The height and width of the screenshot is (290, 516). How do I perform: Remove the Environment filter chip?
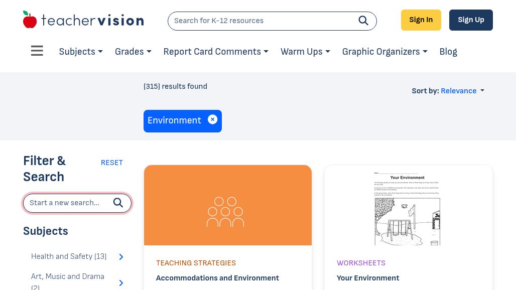tap(212, 119)
